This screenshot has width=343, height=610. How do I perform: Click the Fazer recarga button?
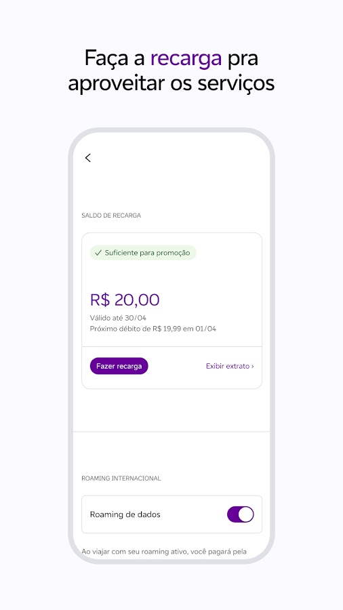pyautogui.click(x=119, y=366)
